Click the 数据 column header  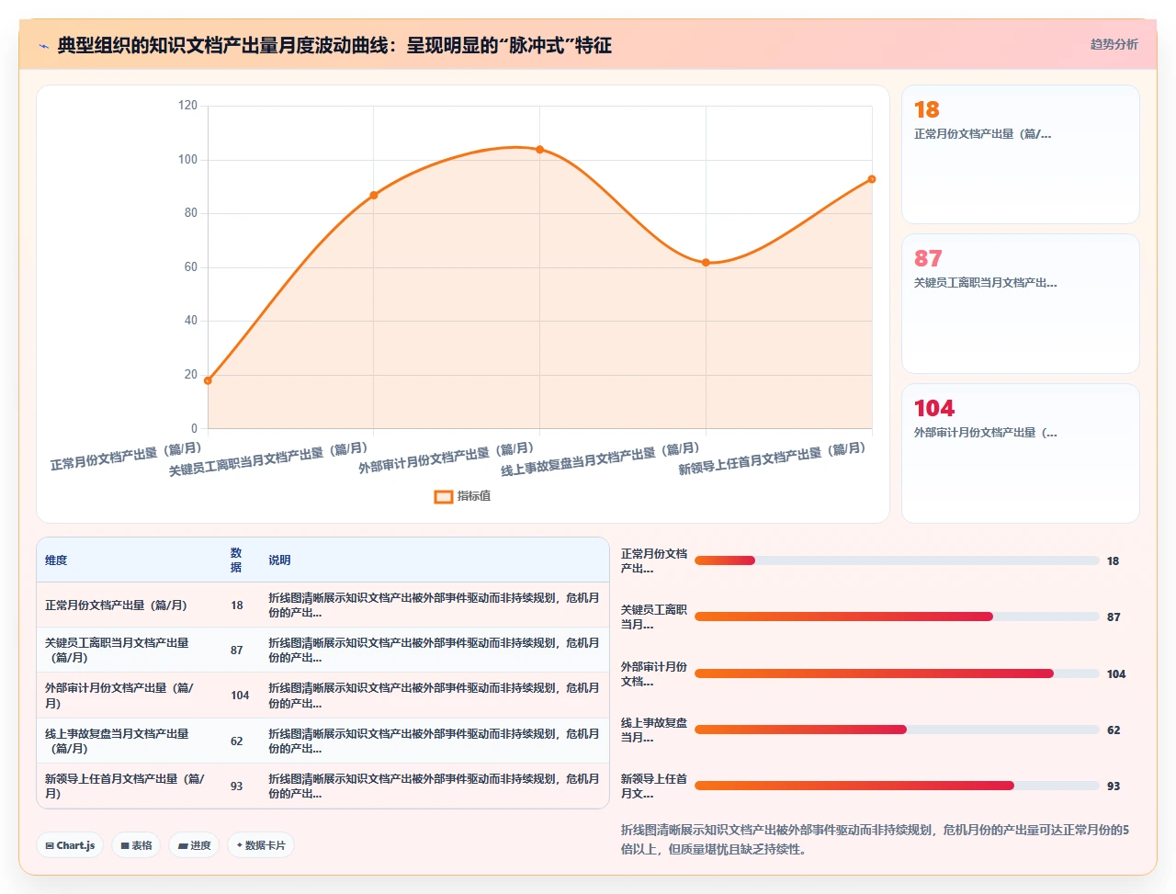(236, 560)
